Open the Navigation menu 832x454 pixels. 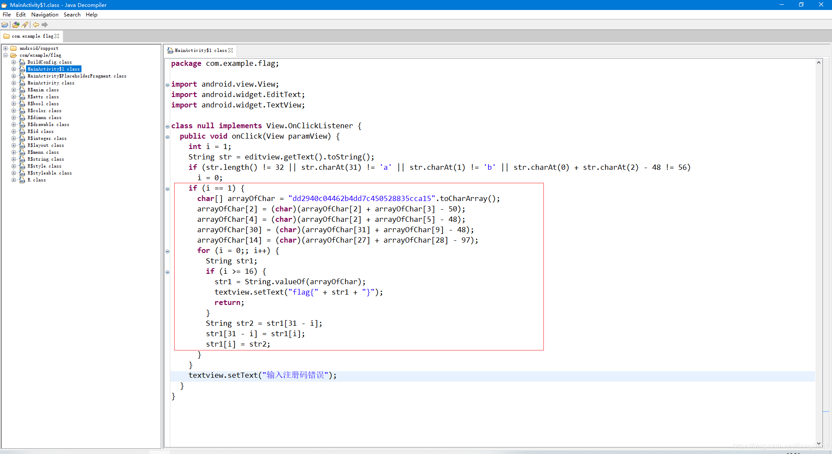click(45, 14)
